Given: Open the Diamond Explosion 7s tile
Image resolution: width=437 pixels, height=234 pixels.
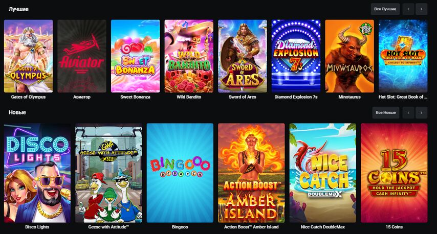Looking at the screenshot, I should tap(296, 56).
